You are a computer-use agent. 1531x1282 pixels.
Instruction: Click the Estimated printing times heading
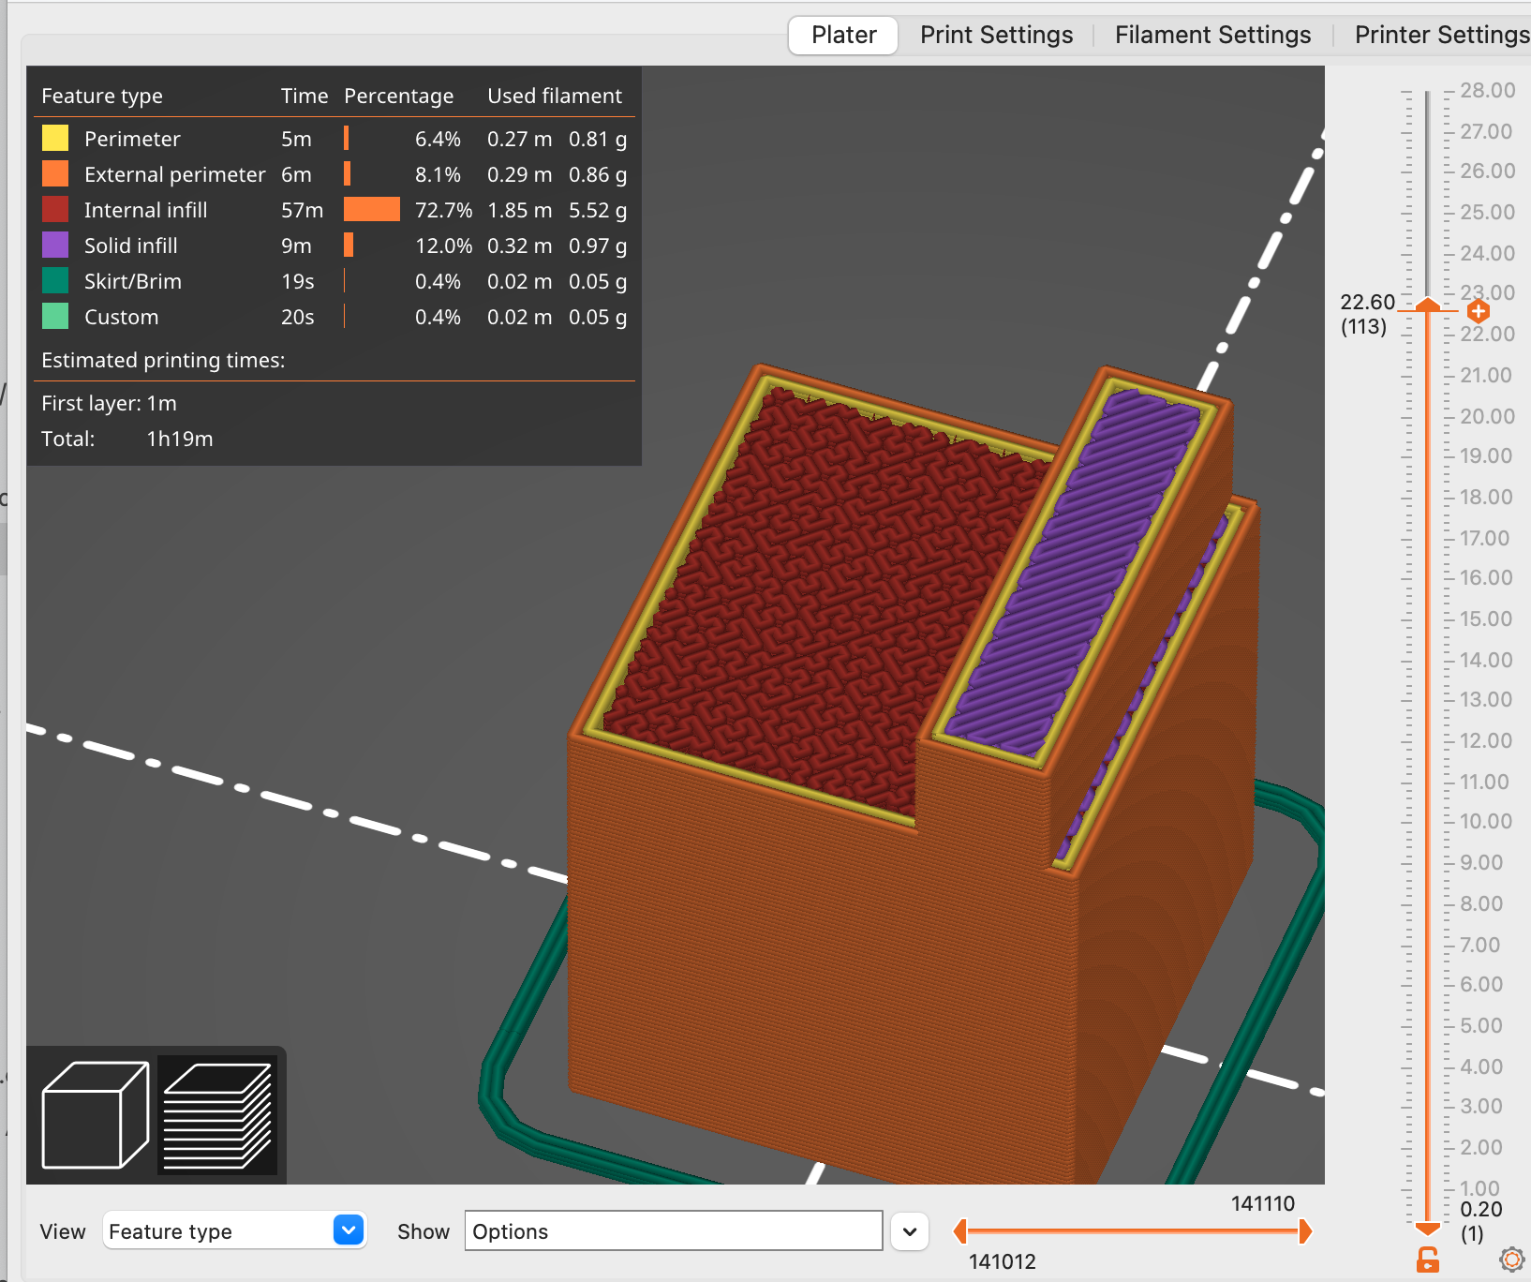tap(163, 361)
